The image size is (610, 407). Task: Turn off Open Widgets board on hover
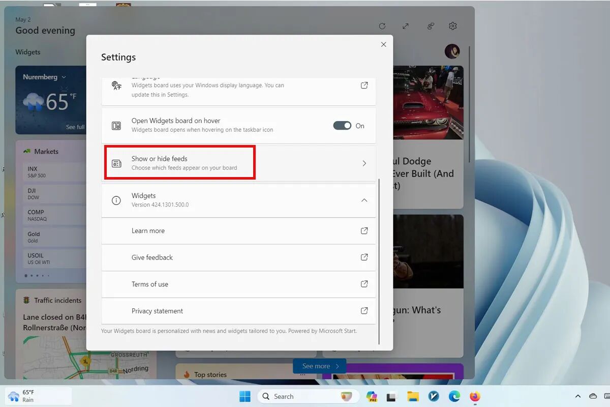[x=342, y=126]
